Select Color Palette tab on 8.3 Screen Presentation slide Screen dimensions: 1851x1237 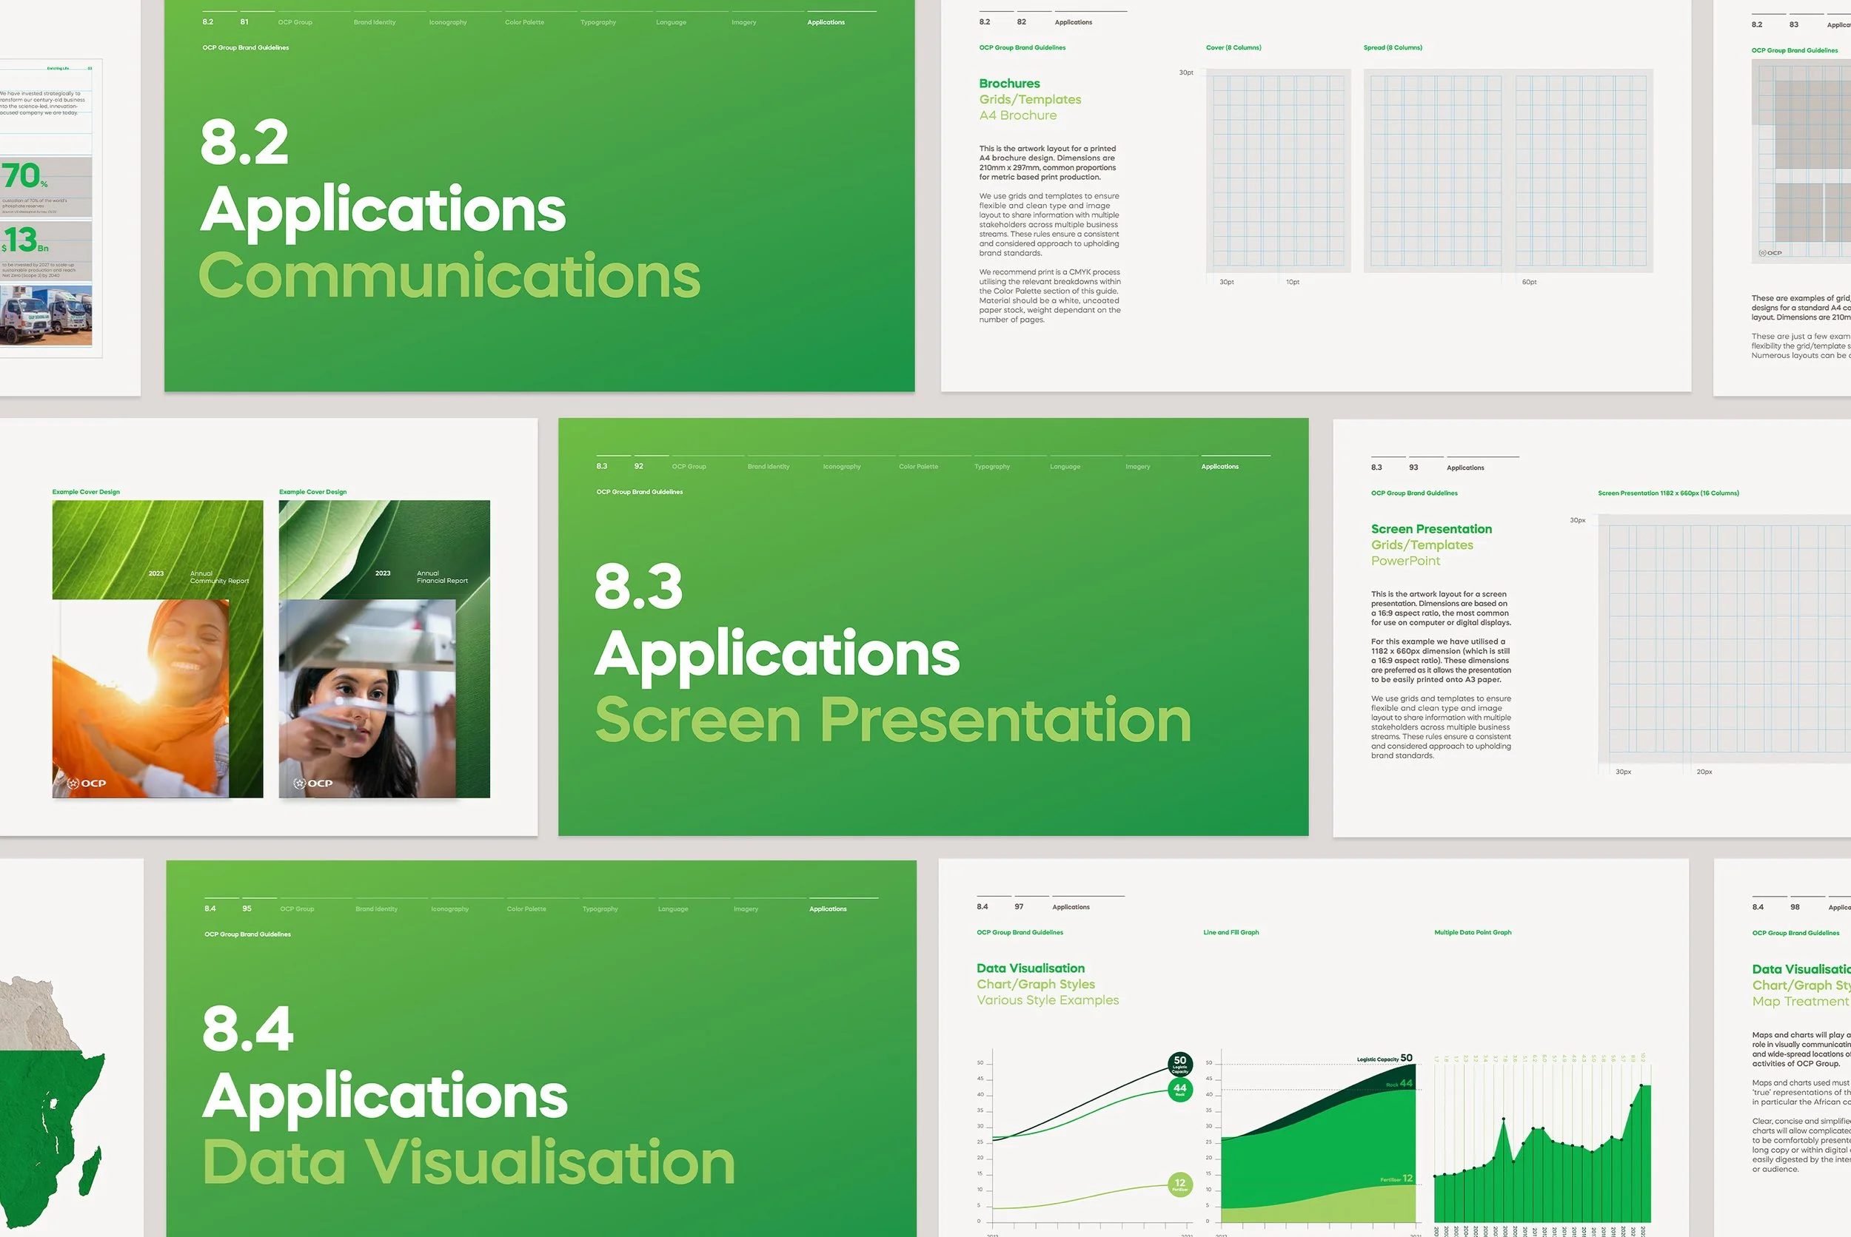tap(918, 466)
